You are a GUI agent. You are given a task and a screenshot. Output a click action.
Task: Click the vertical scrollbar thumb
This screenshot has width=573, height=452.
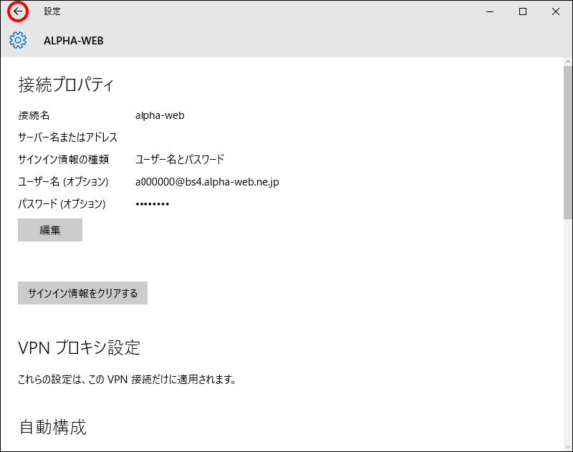coord(568,143)
